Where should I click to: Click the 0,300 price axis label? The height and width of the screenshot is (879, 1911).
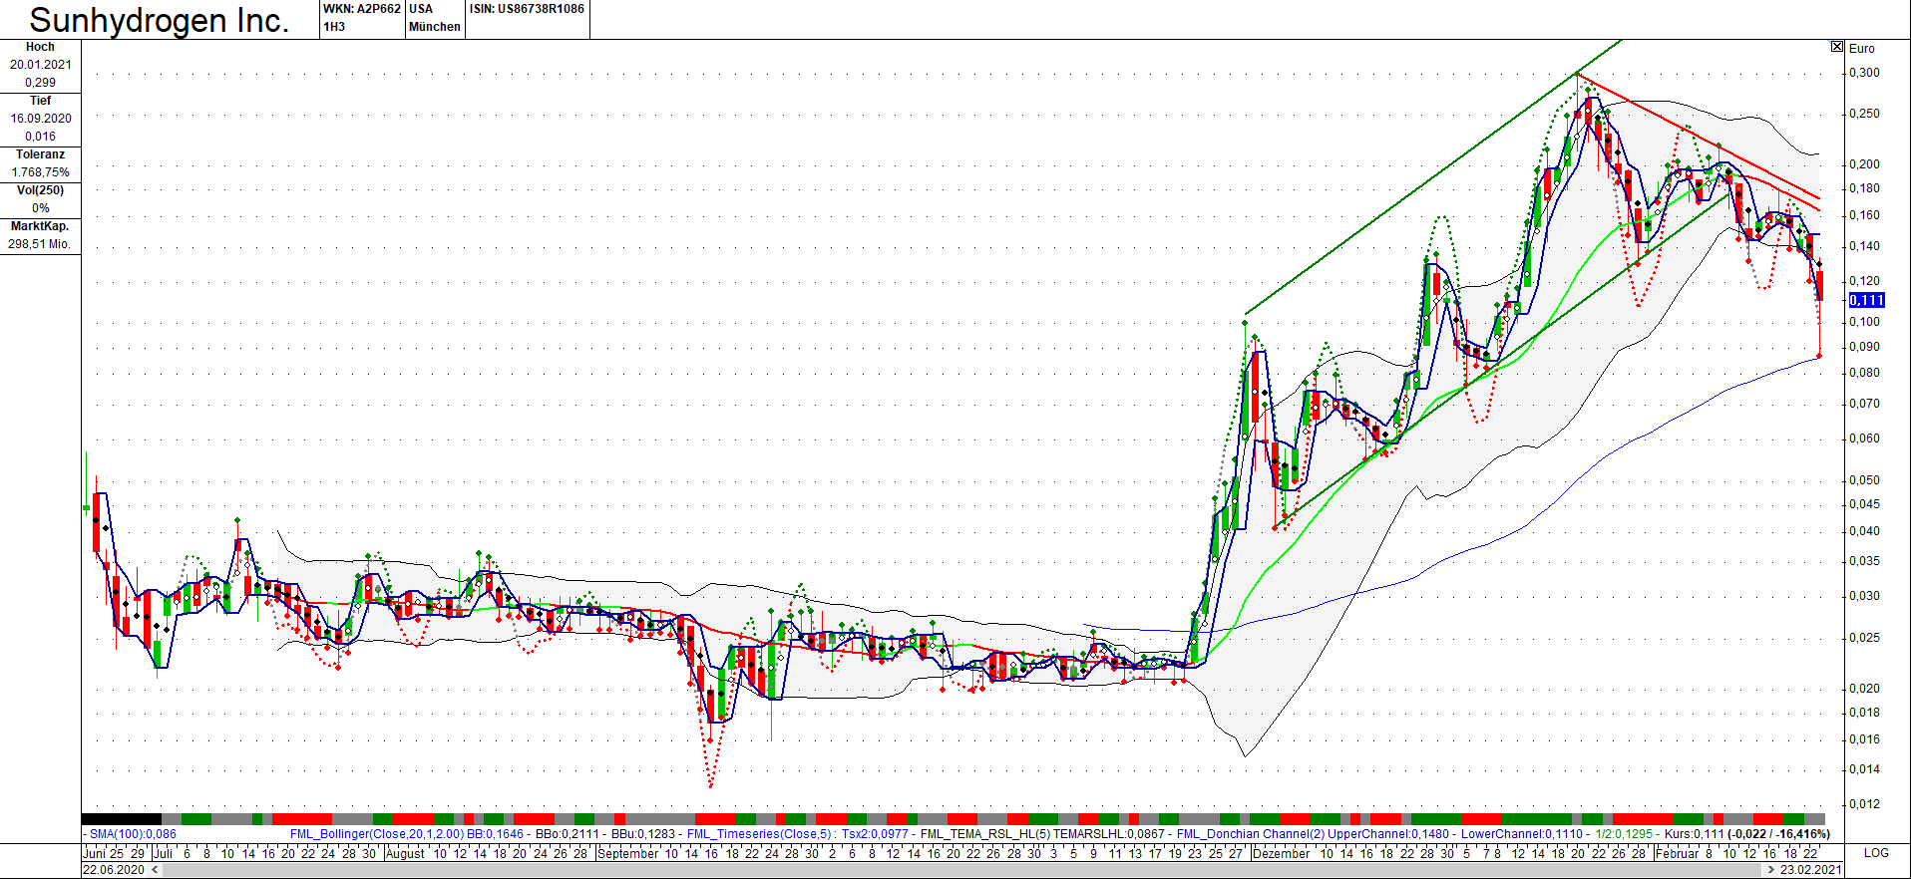[x=1864, y=73]
